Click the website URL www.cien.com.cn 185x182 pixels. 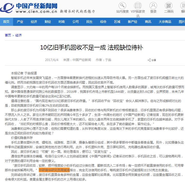[36, 12]
